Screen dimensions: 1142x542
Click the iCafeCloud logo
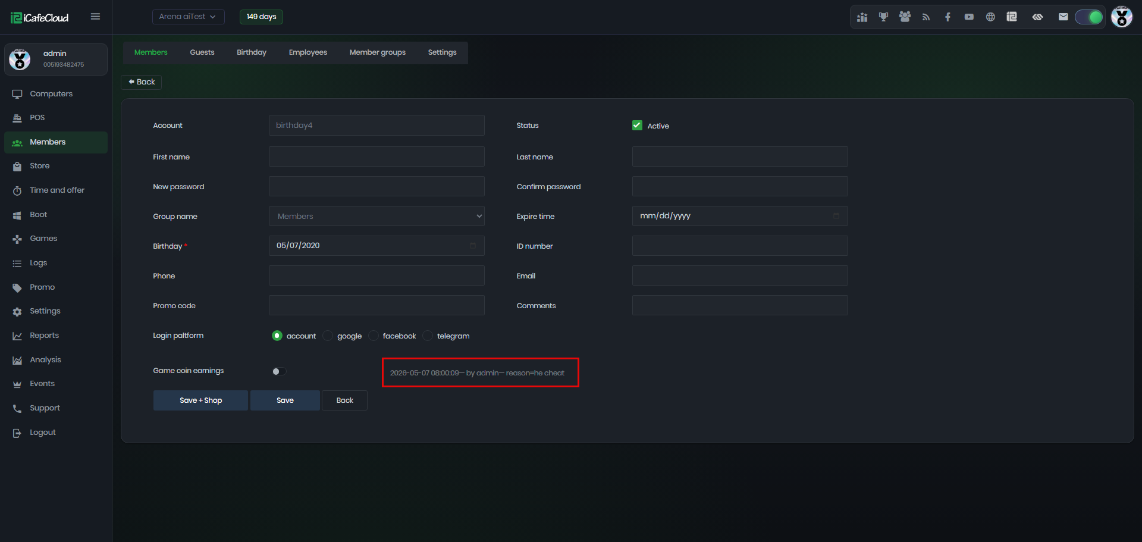click(40, 18)
